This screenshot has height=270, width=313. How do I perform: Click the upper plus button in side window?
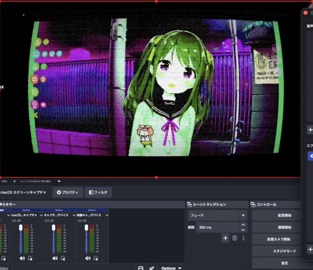pos(310,130)
